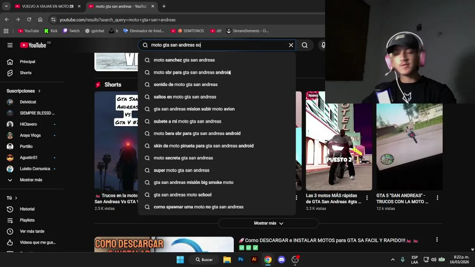Show hidden tray icons chevron
Image resolution: width=475 pixels, height=267 pixels.
pos(393,260)
